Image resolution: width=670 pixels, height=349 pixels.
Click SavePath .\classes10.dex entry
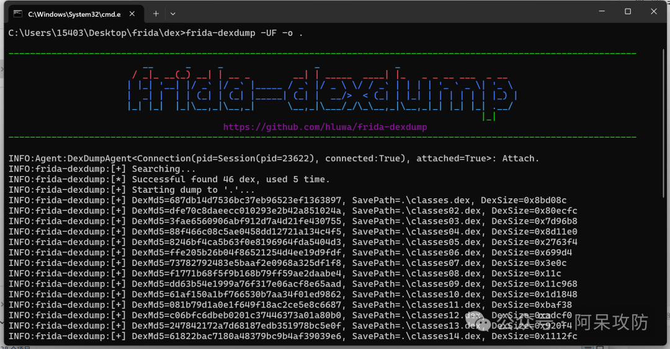(416, 294)
